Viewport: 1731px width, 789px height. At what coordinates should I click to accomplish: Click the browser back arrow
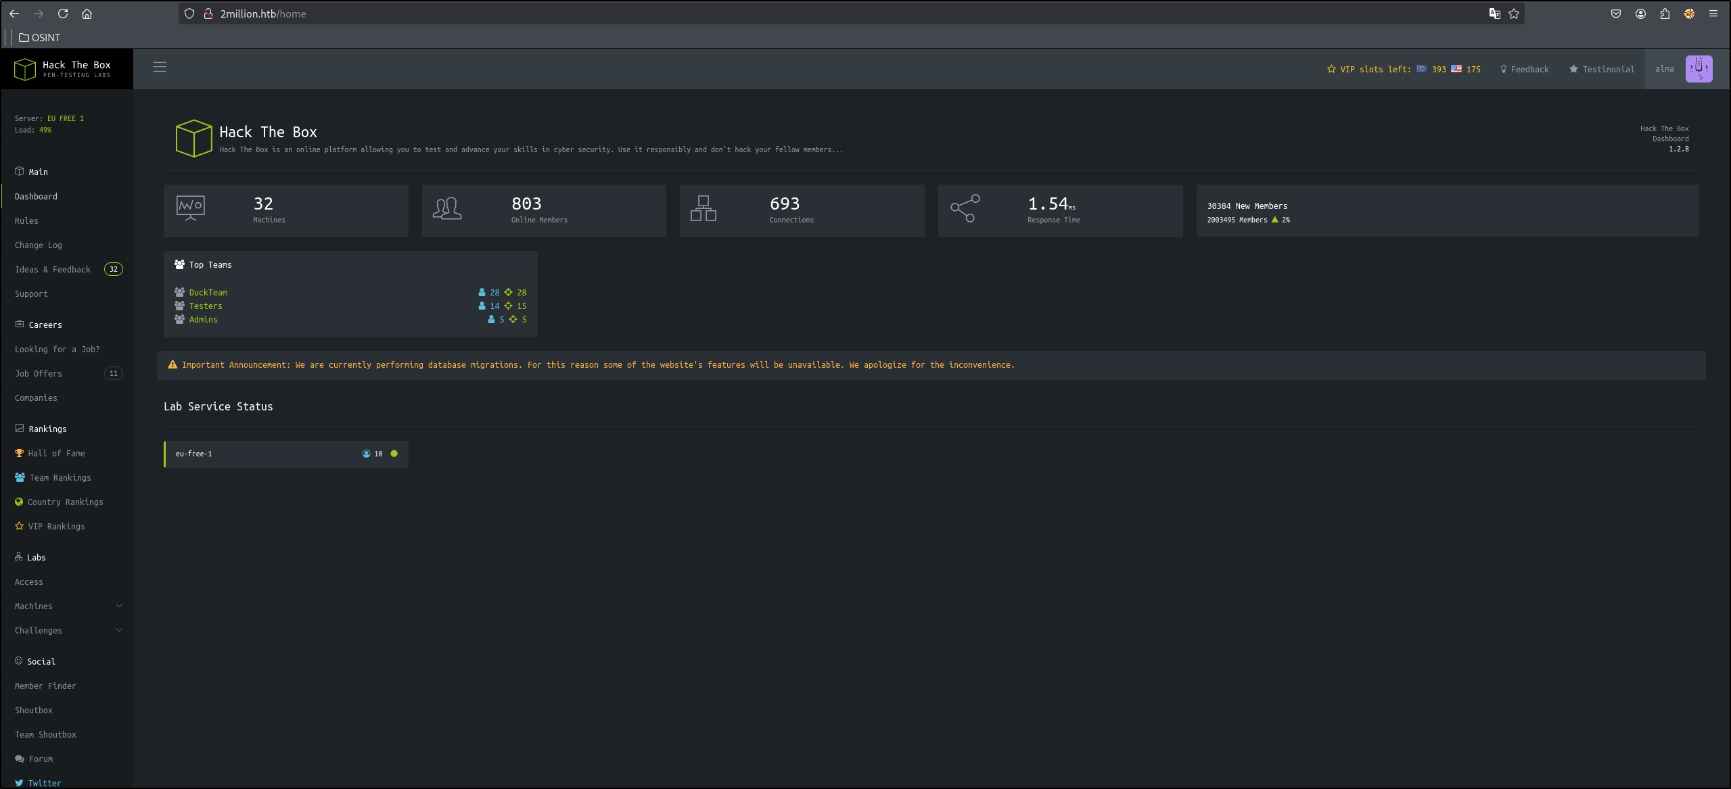pyautogui.click(x=14, y=14)
